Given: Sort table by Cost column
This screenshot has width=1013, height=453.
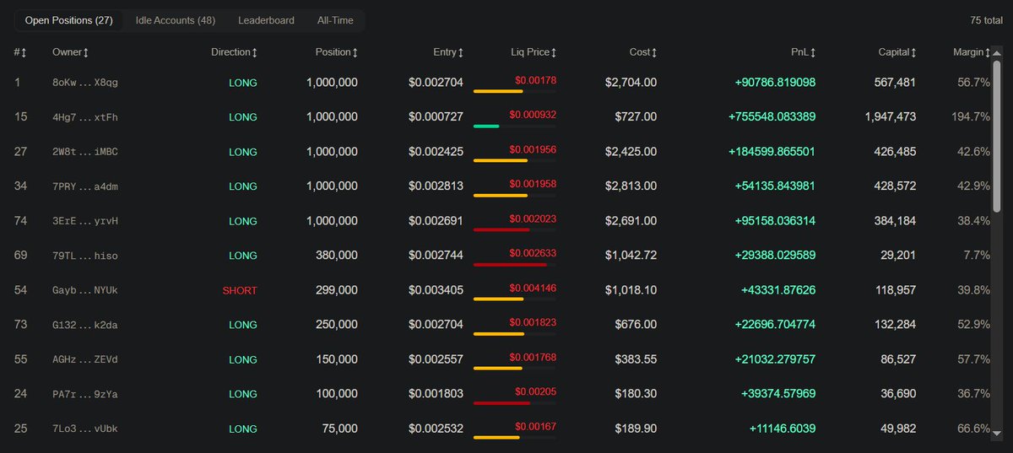Looking at the screenshot, I should click(x=643, y=52).
